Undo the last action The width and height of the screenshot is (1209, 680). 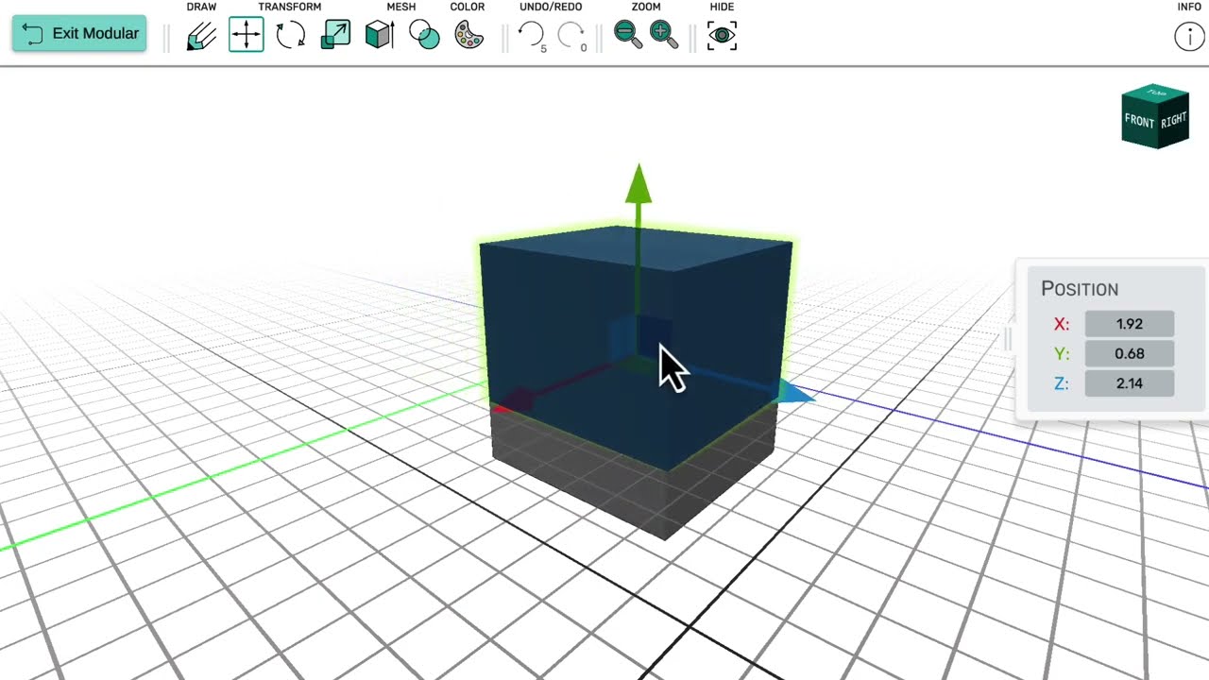[532, 36]
